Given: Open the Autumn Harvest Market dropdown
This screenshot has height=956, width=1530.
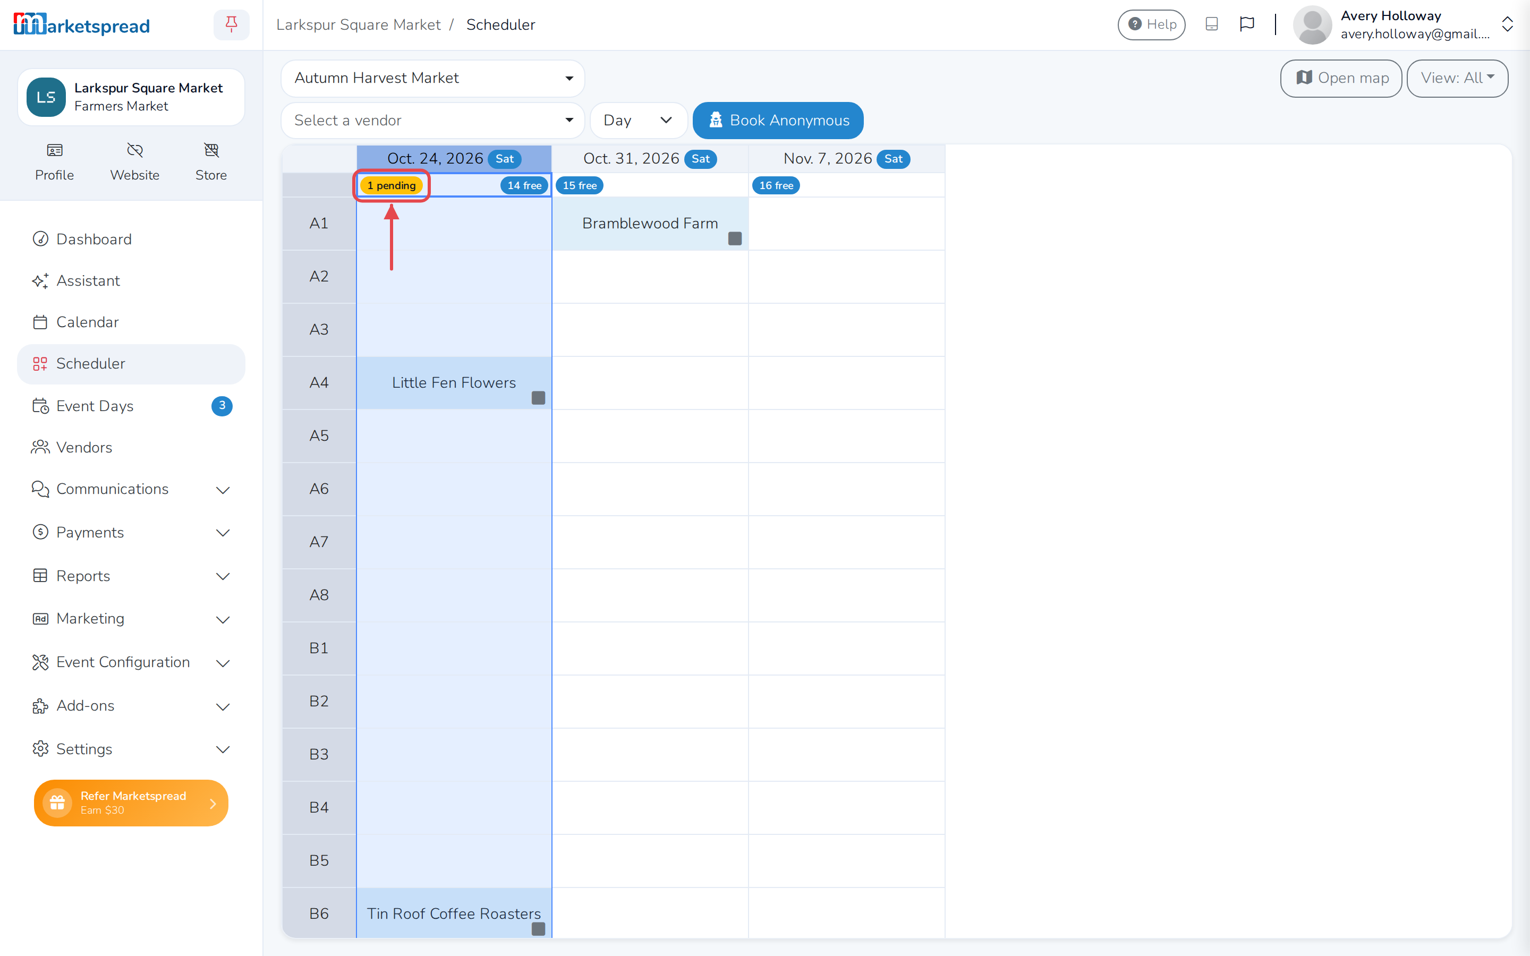Looking at the screenshot, I should point(432,78).
